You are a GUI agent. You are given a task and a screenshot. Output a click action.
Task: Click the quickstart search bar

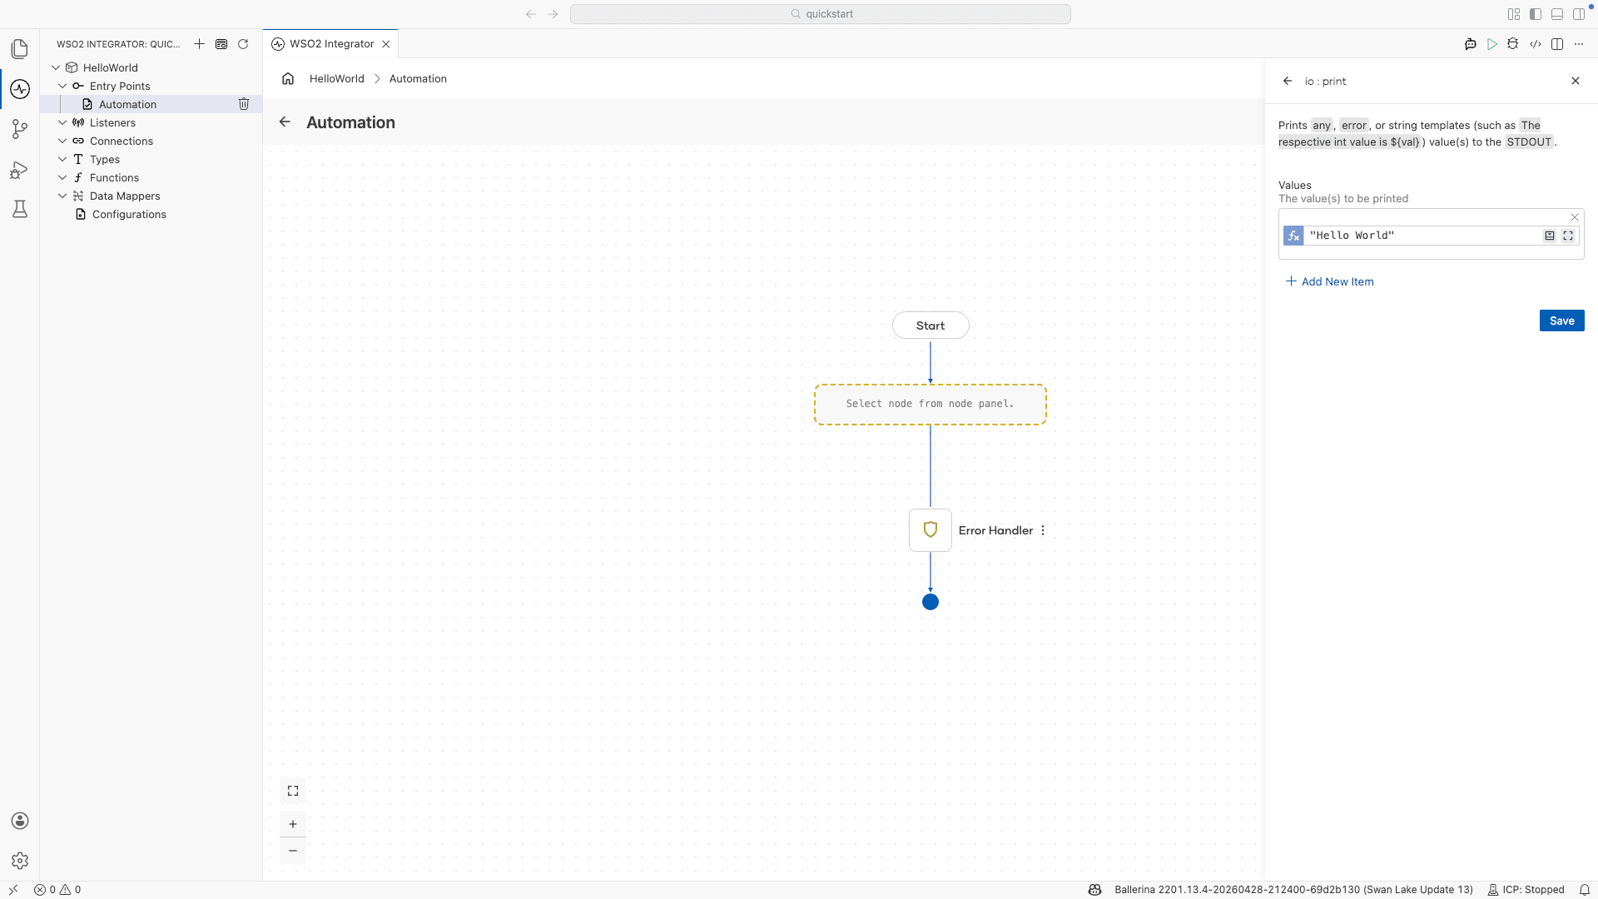[820, 14]
